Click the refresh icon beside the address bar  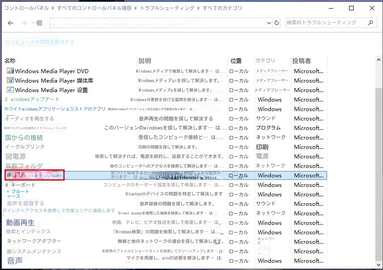[x=276, y=23]
